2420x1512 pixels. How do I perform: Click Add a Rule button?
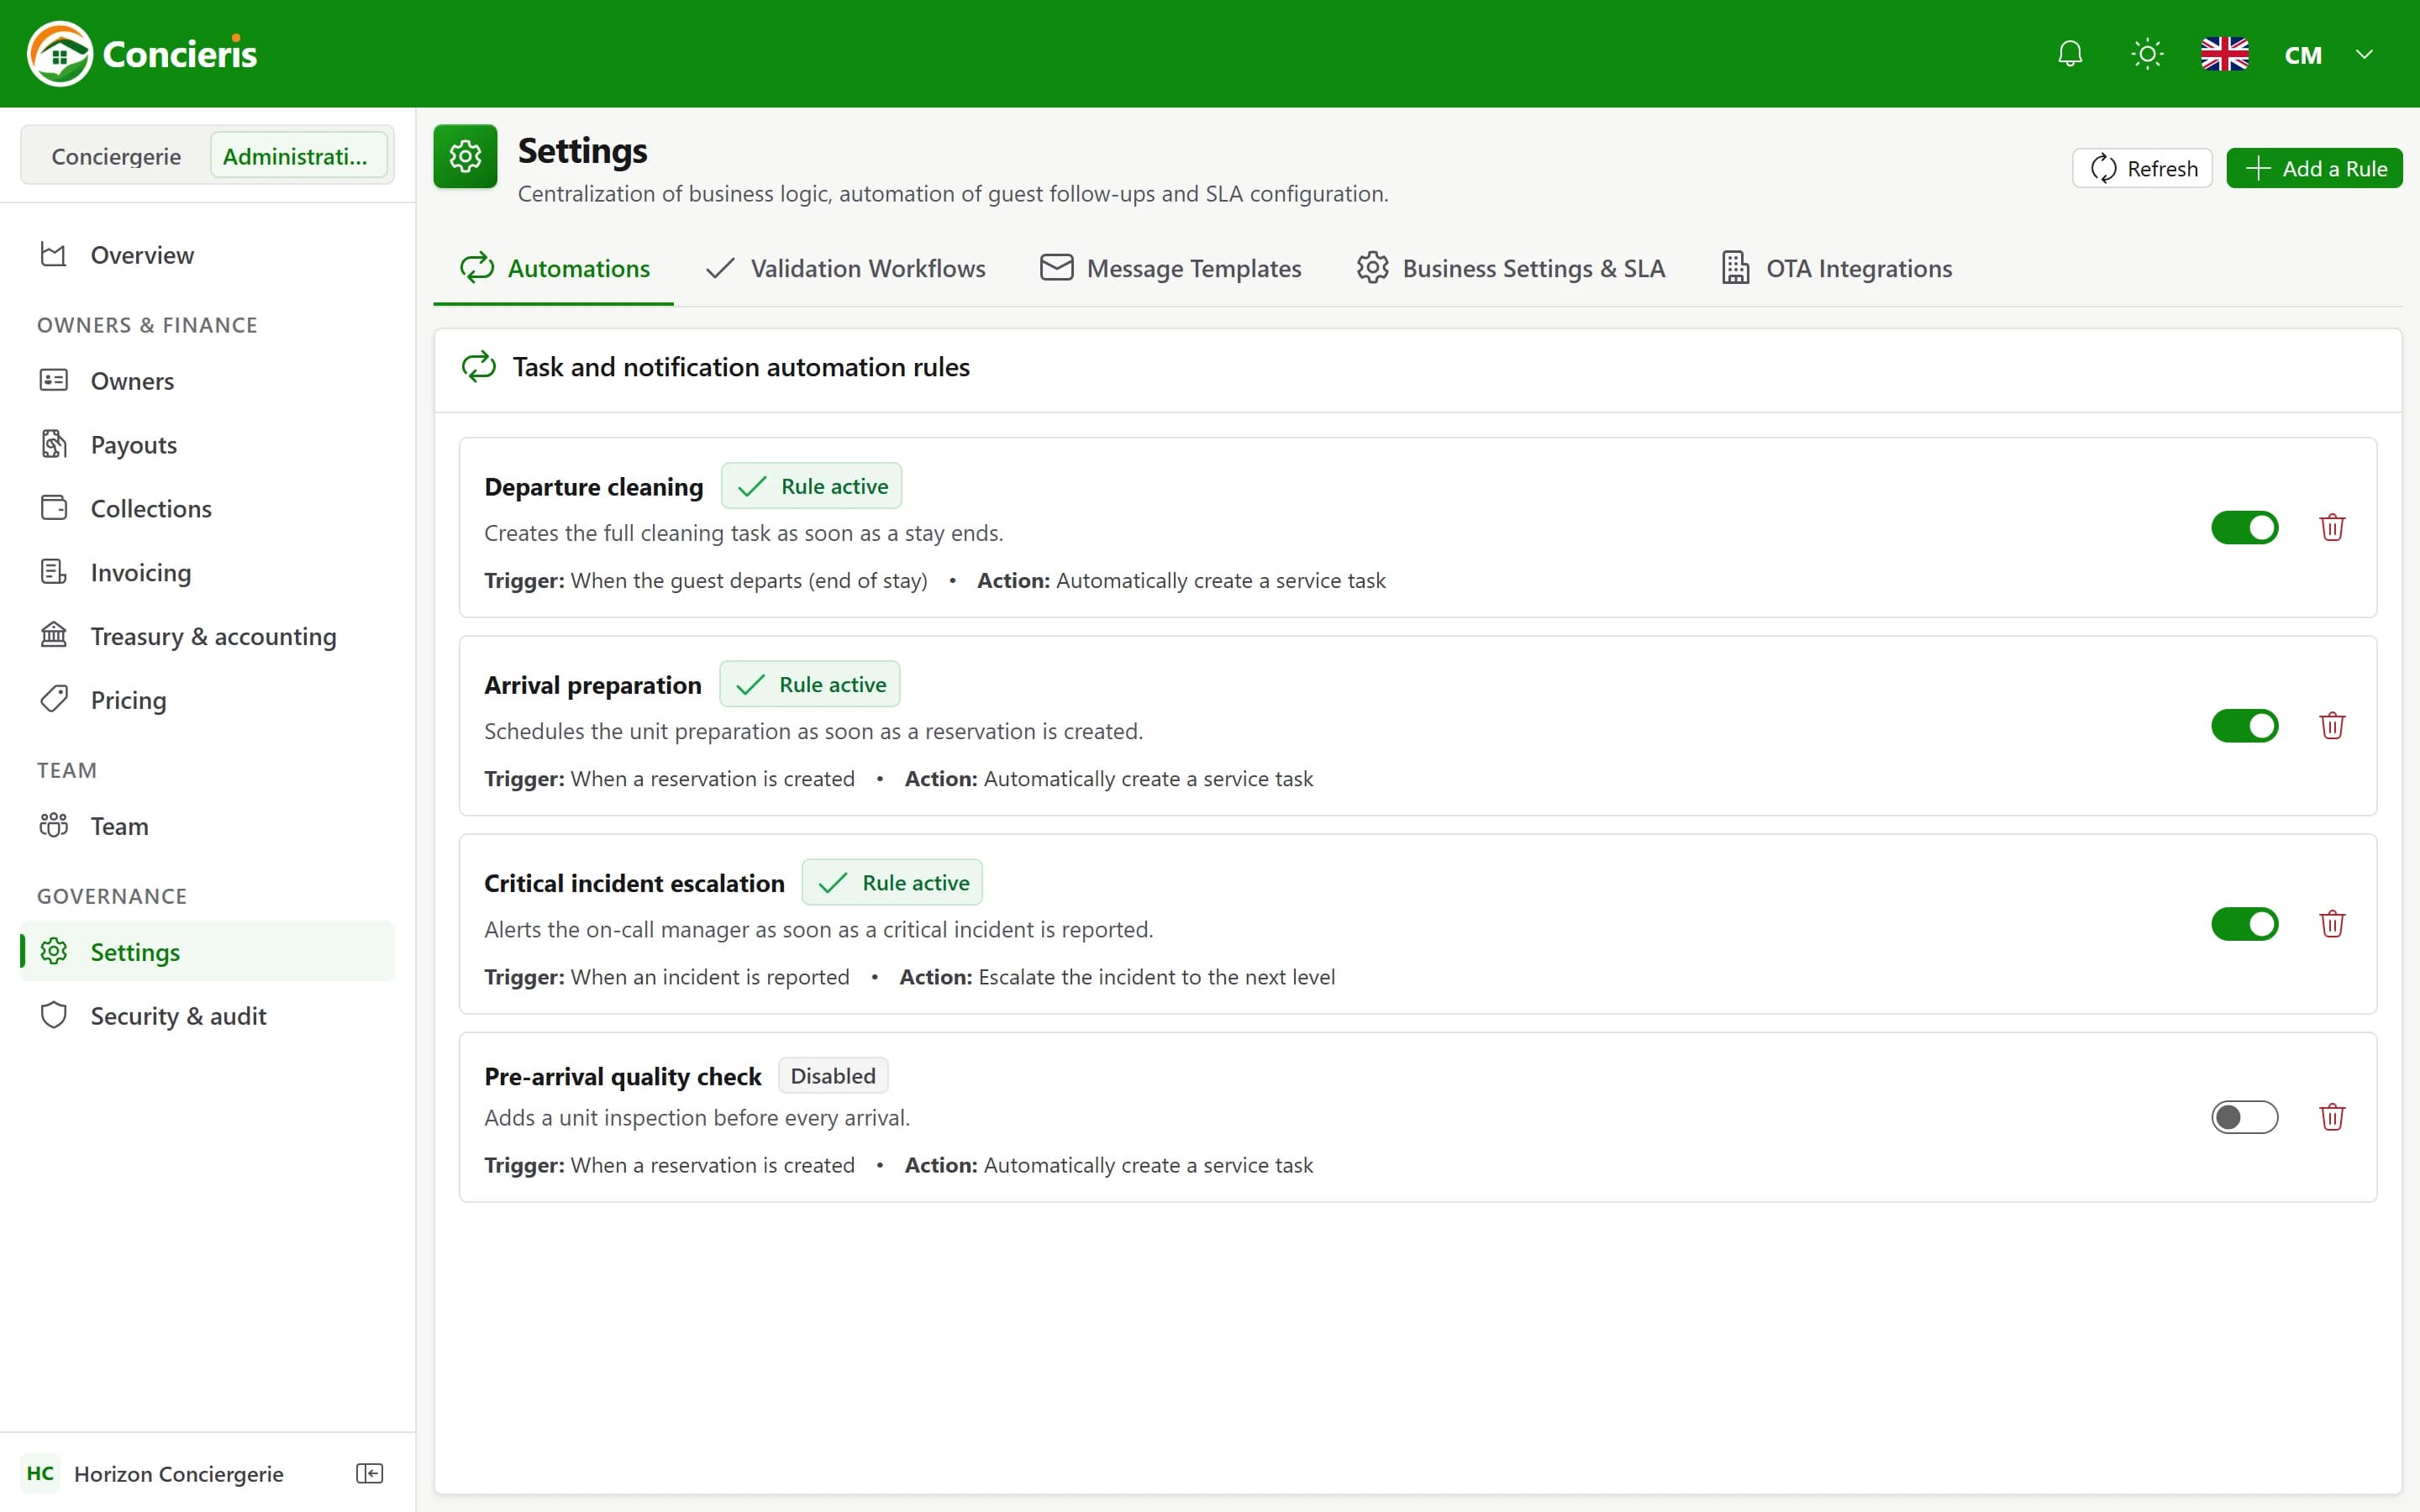point(2314,168)
